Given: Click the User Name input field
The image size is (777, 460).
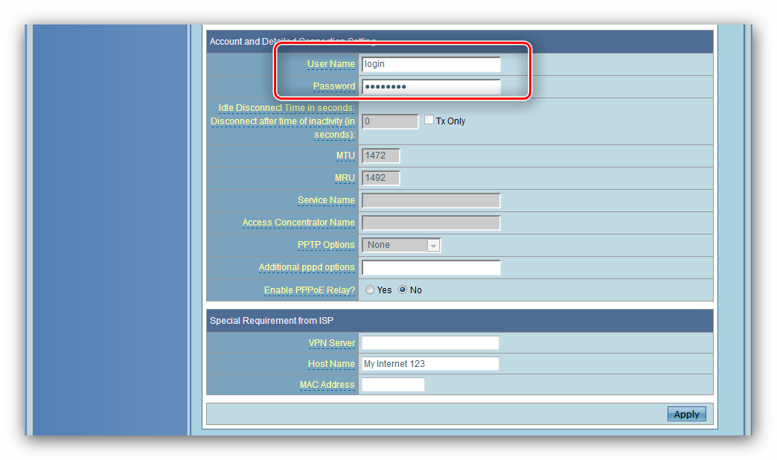Looking at the screenshot, I should [430, 64].
